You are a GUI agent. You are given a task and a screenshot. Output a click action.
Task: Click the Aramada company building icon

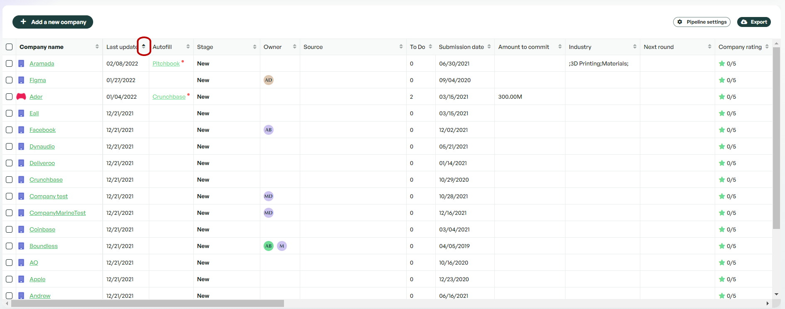[21, 63]
